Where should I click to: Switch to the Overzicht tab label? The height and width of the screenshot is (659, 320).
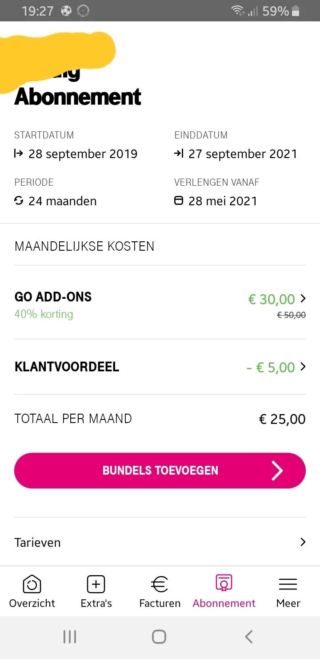point(32,603)
